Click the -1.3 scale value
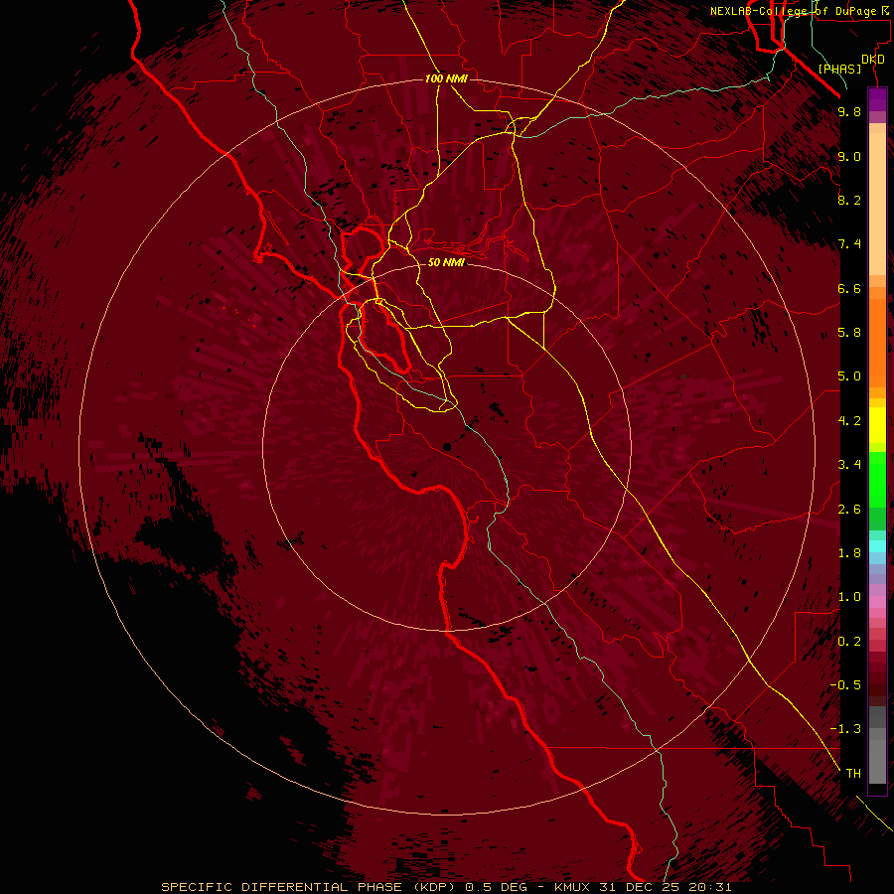 coord(845,729)
